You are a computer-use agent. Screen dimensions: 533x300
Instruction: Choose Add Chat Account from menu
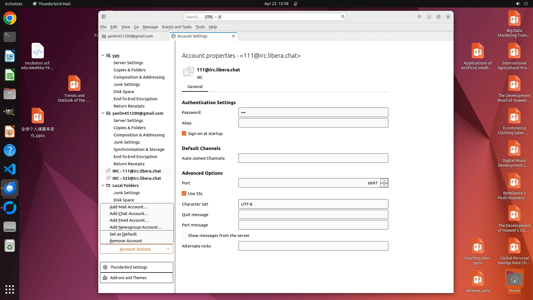(x=129, y=214)
